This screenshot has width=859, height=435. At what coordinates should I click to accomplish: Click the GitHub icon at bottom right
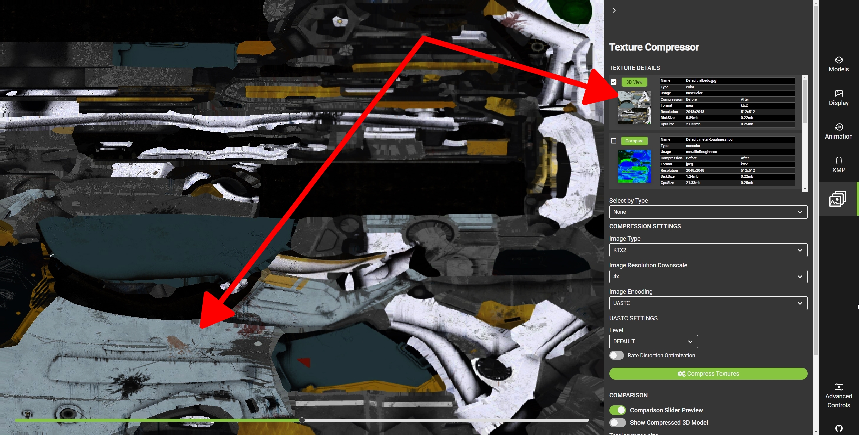tap(839, 428)
